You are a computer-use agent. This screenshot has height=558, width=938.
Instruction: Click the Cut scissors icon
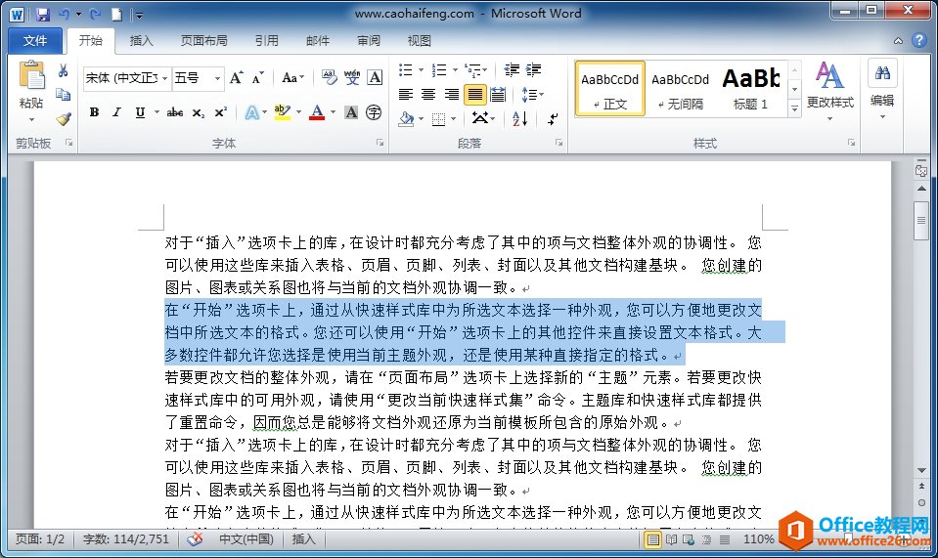tap(63, 71)
